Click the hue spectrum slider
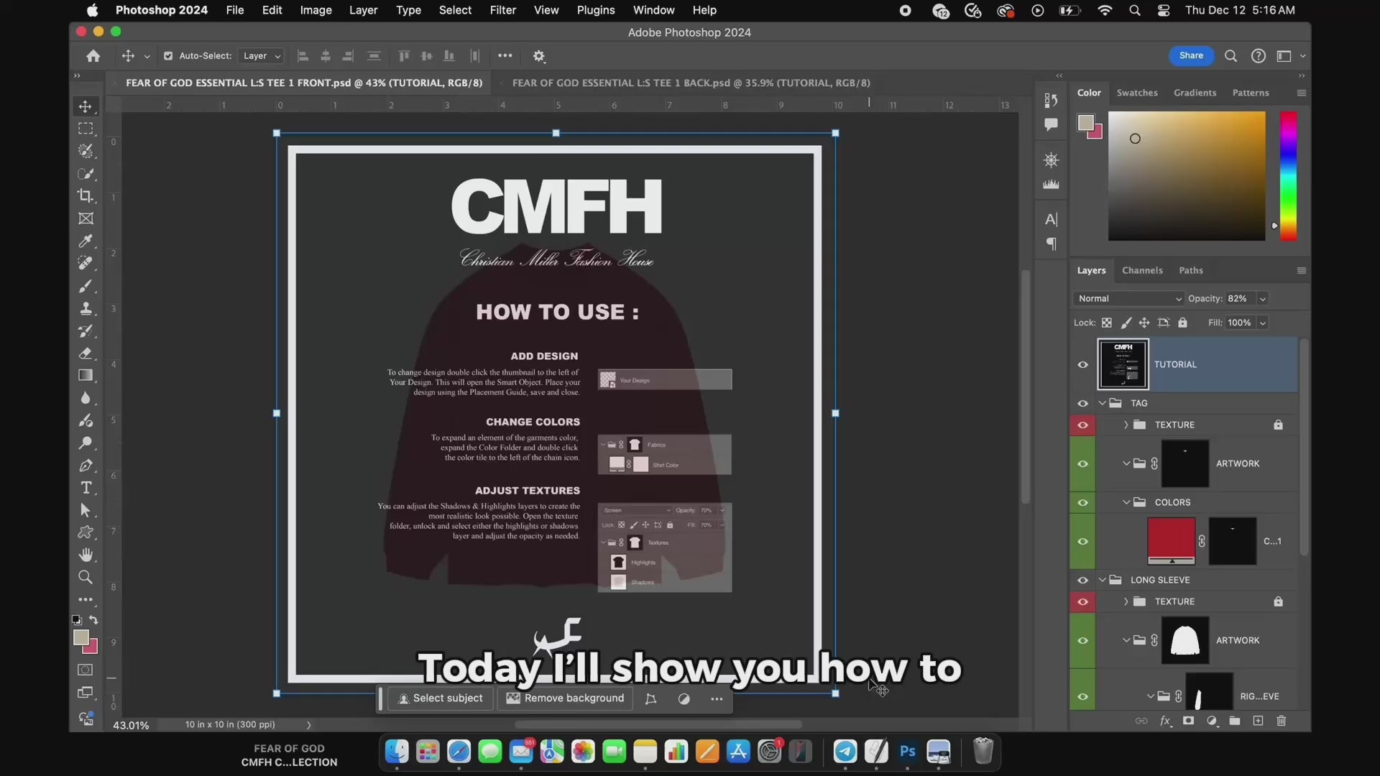 (x=1288, y=176)
